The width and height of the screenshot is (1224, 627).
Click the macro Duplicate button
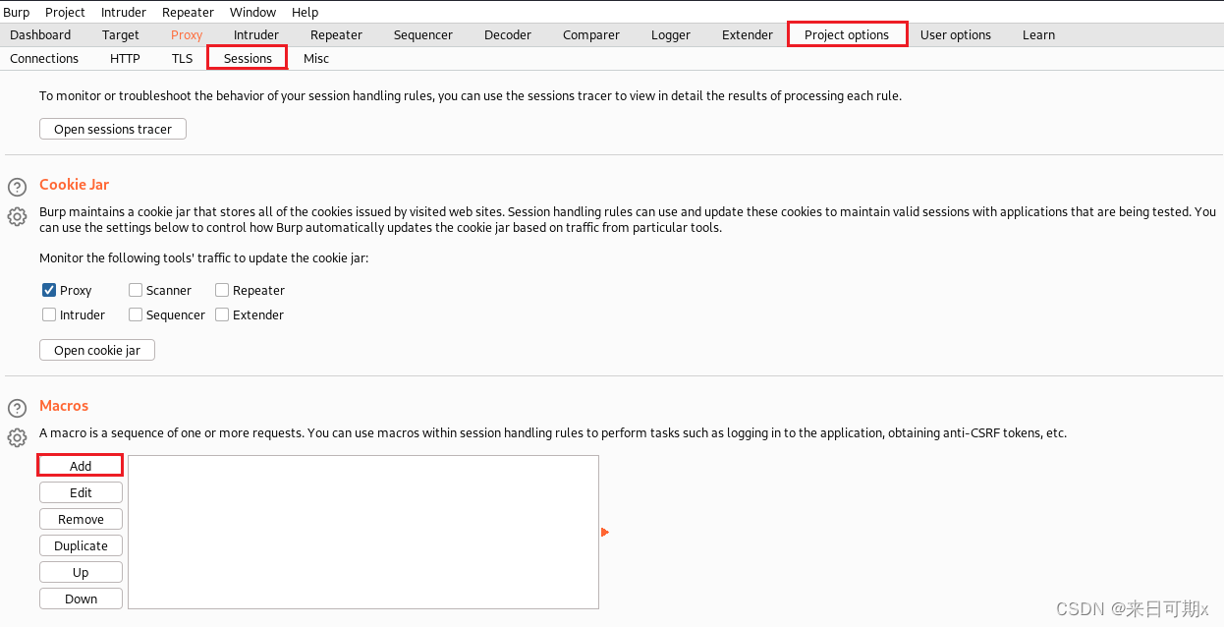coord(81,545)
